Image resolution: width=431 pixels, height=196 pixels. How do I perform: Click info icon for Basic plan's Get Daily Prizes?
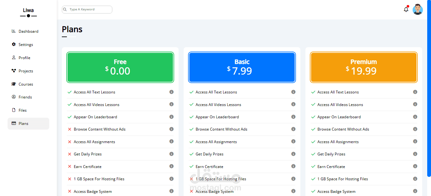(293, 154)
